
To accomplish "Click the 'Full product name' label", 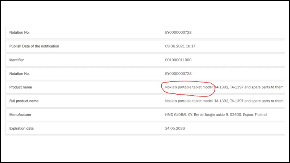I will point(24,101).
